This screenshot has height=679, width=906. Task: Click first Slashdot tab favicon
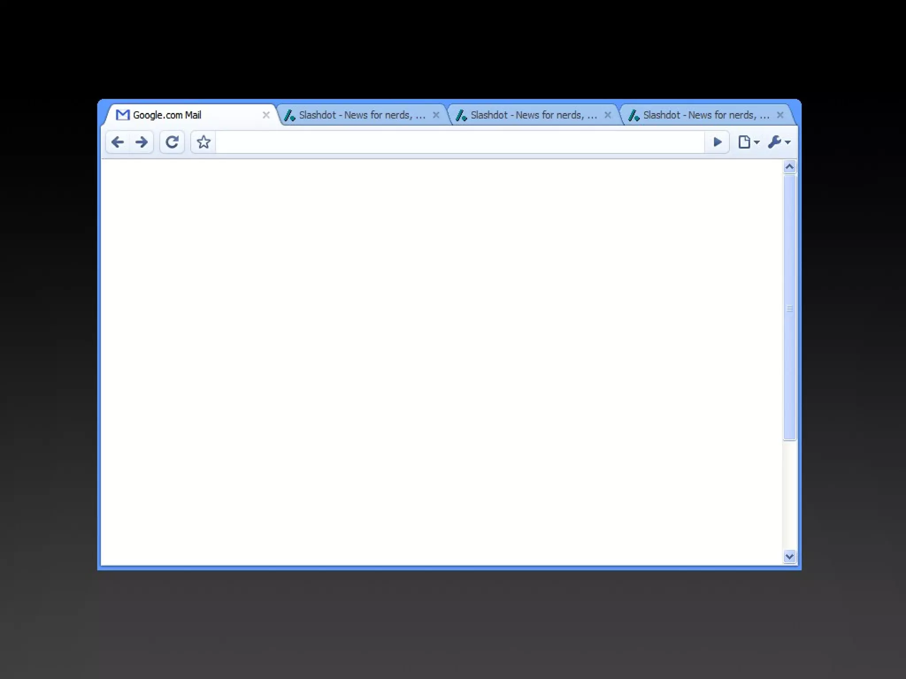point(290,115)
